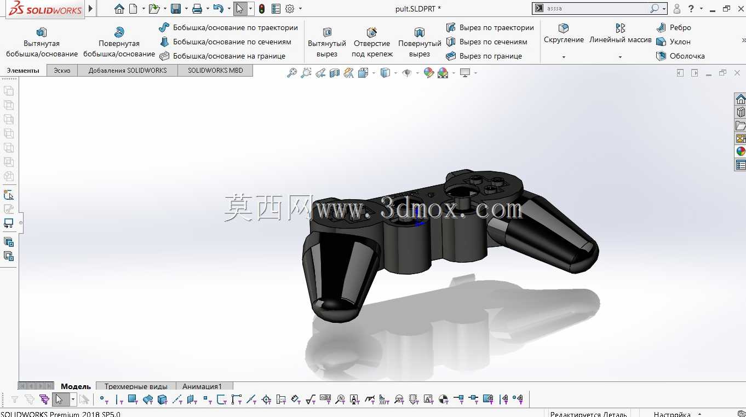
Task: Expand dropdown arrow next to New document
Action: 144,9
